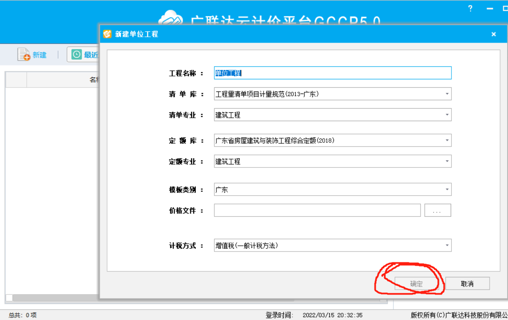The image size is (508, 320).
Task: Click the 价格文件 input field
Action: coord(317,211)
